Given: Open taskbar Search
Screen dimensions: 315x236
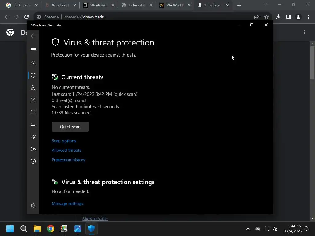Looking at the screenshot, I should (23, 229).
